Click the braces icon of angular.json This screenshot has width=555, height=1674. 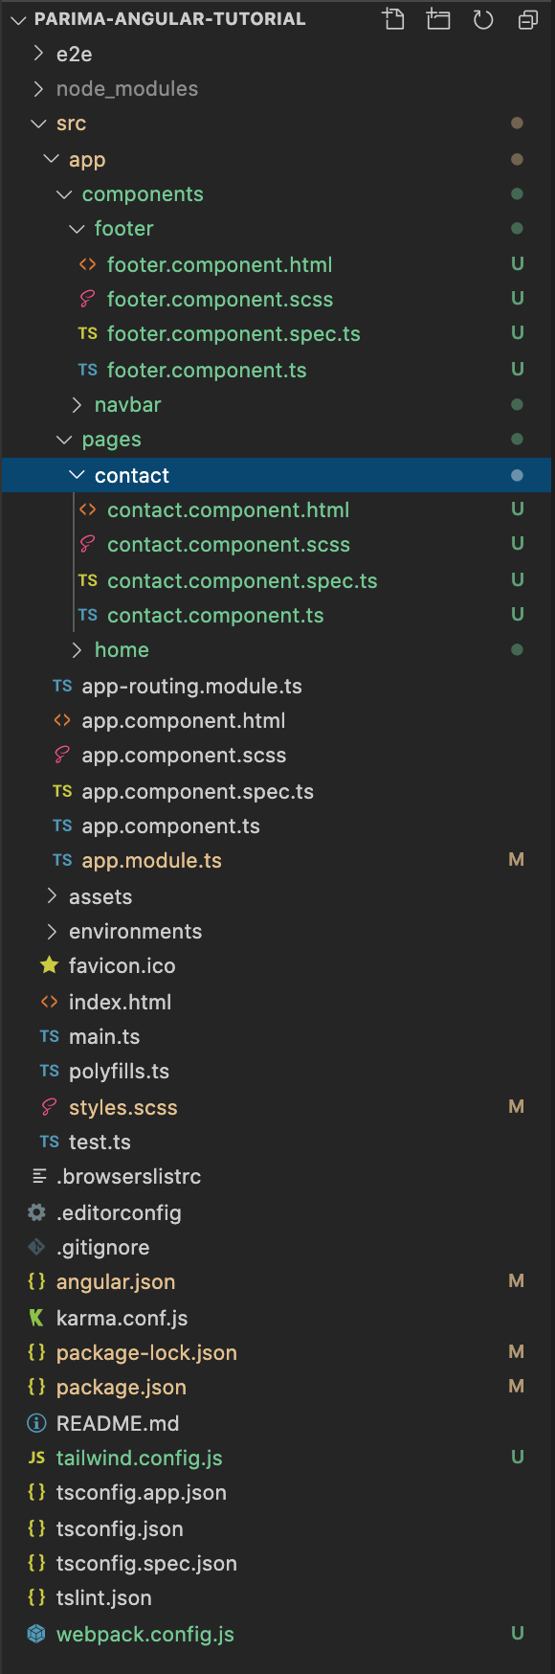(36, 1281)
